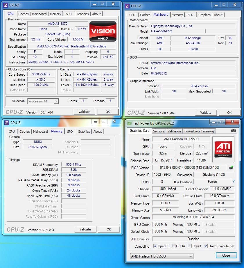The width and height of the screenshot is (244, 268).
Task: Click Validate in the Mainboard CPU-Z window
Action: [x=206, y=113]
